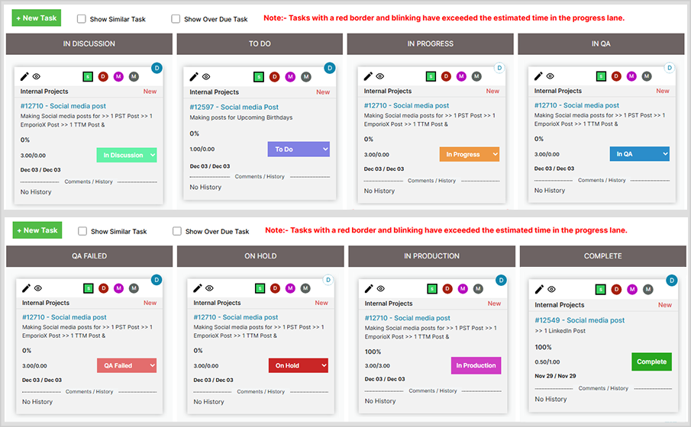691x427 pixels.
Task: Tick Show Similar Task above QA Failed lane
Action: pos(82,231)
